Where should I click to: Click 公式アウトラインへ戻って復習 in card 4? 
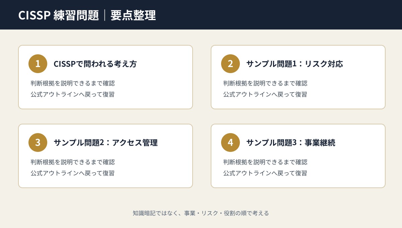(265, 173)
